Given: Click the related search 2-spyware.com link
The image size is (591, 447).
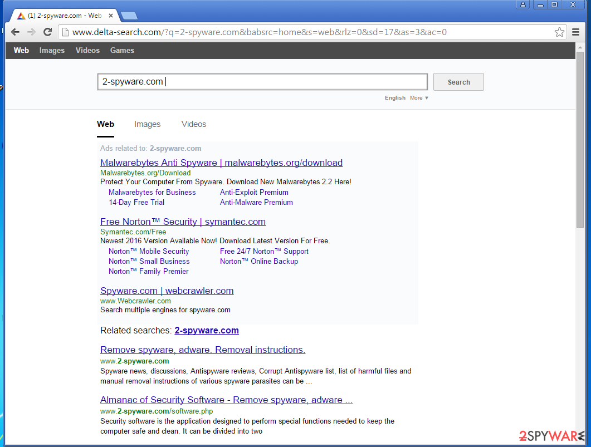Looking at the screenshot, I should 207,331.
